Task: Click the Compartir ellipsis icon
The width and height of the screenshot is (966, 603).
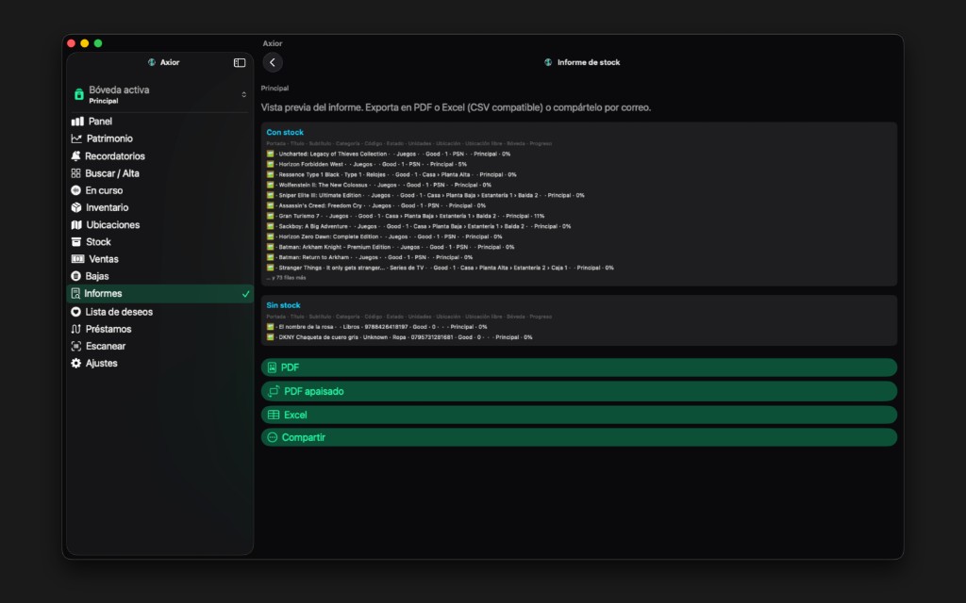Action: pyautogui.click(x=273, y=437)
